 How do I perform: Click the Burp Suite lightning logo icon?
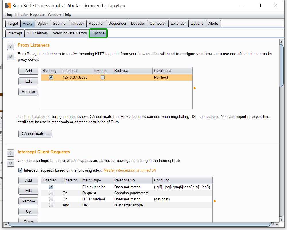pyautogui.click(x=8, y=5)
